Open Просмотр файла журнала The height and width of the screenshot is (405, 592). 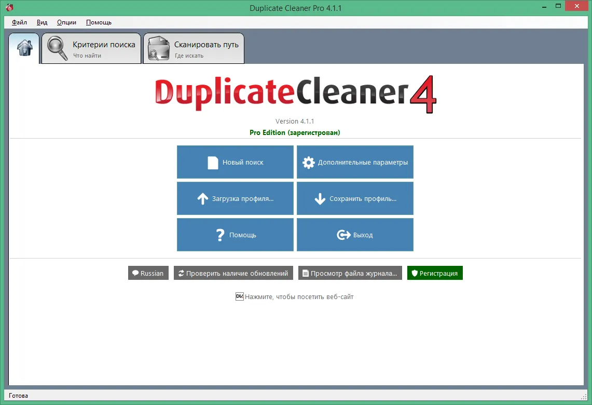pos(350,273)
